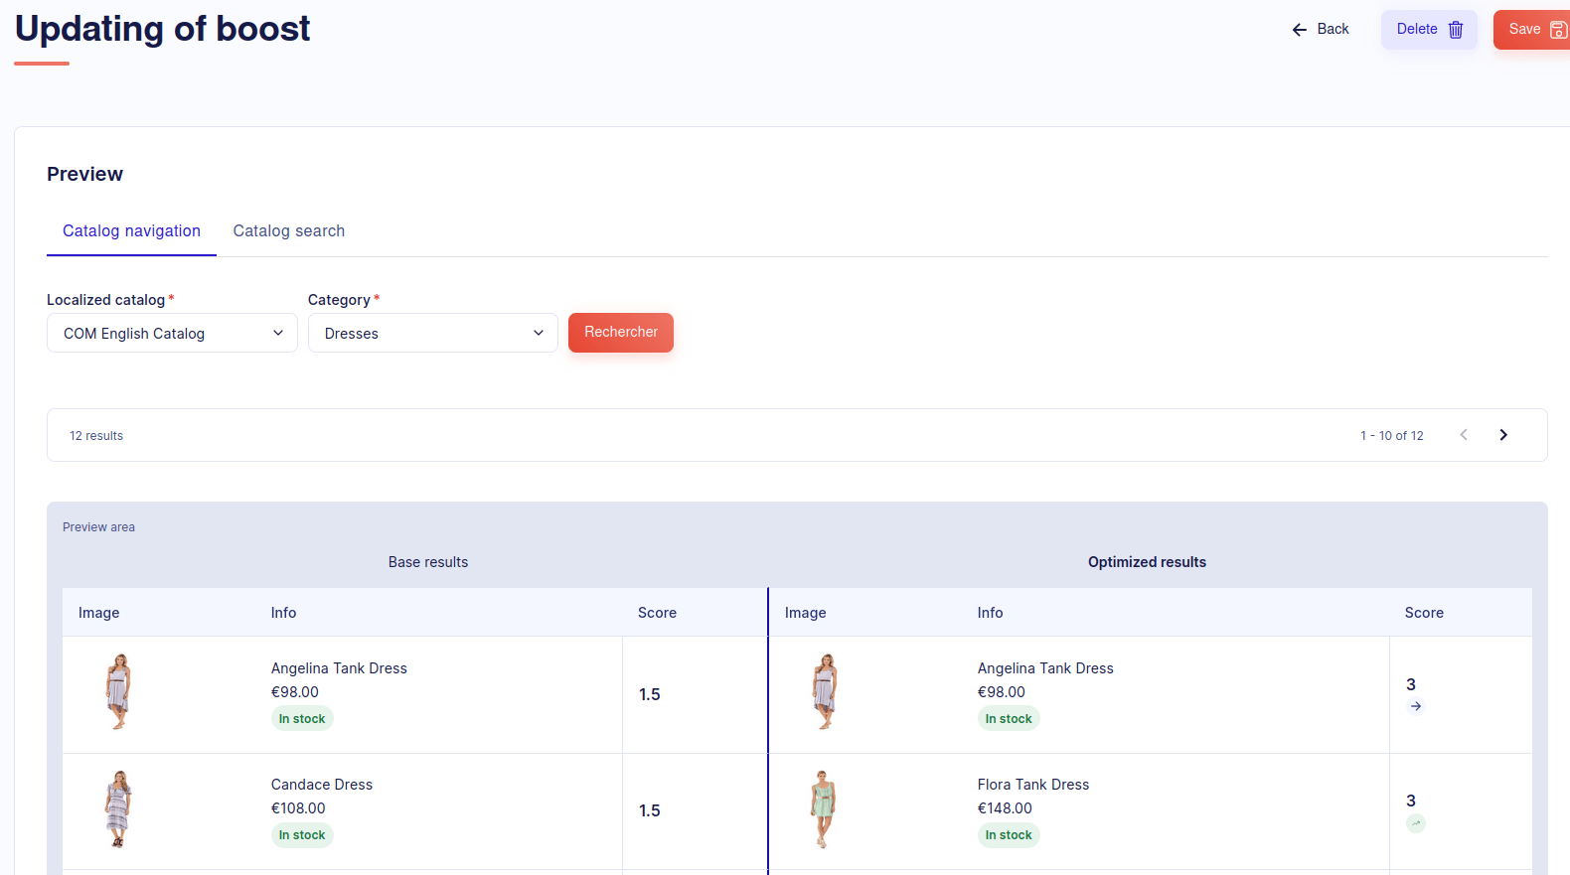Click the green trend icon under Flora score

coord(1416,822)
